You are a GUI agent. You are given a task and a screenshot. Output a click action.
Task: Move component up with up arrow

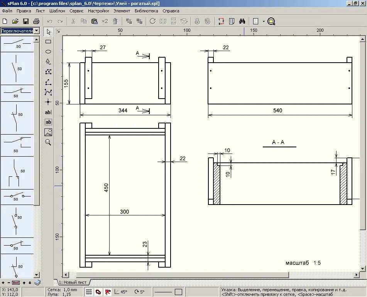(x=24, y=283)
